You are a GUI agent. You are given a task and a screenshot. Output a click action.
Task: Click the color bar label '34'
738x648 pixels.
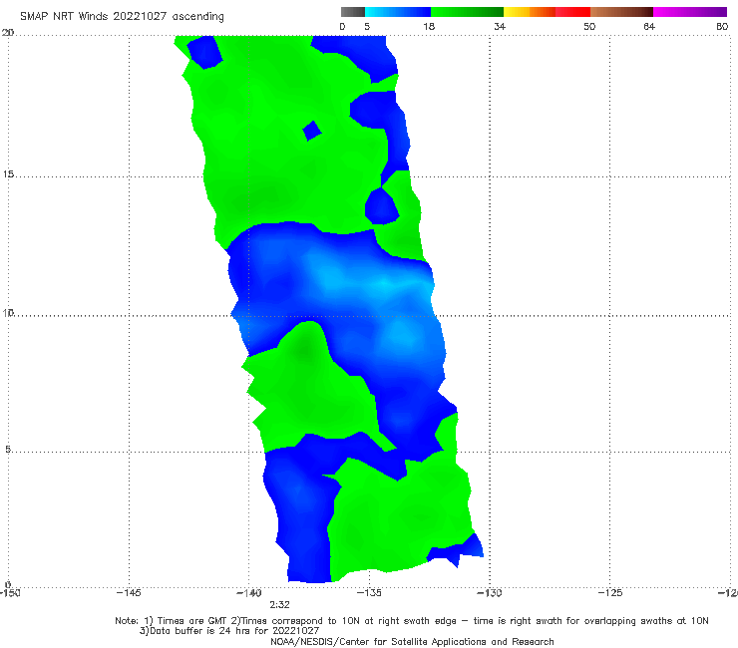500,26
